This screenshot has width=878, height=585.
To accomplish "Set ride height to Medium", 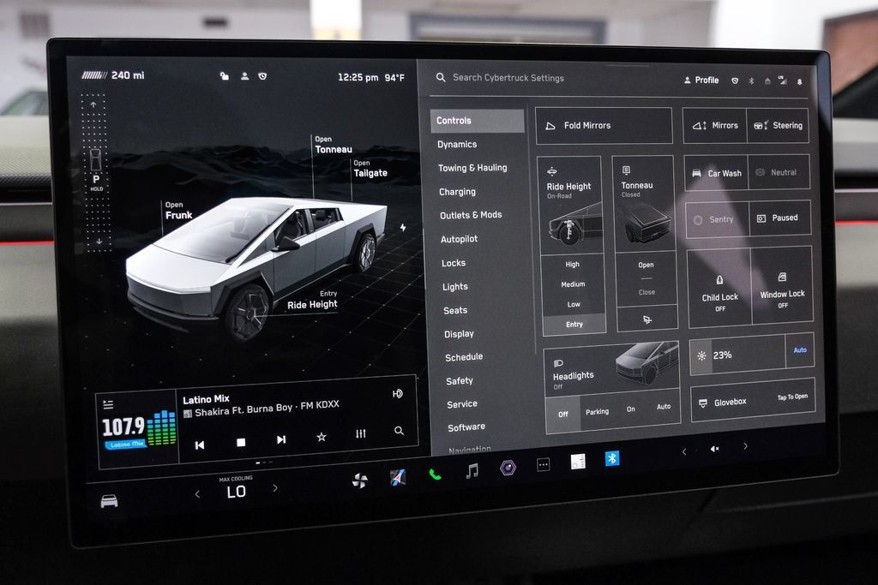I will [x=573, y=284].
